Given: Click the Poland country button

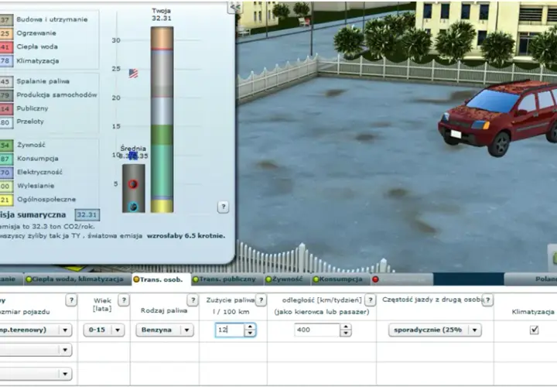Looking at the screenshot, I should tap(531, 279).
